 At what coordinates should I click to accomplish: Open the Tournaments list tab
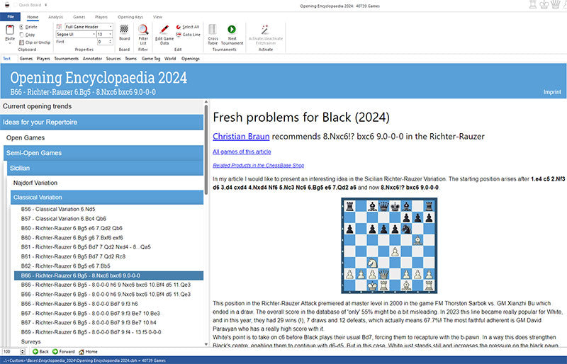[67, 59]
